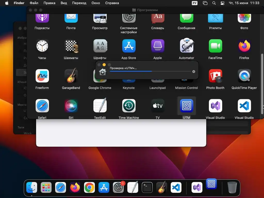The width and height of the screenshot is (264, 198).
Task: Open Terminal from the Dock
Action: tap(147, 187)
